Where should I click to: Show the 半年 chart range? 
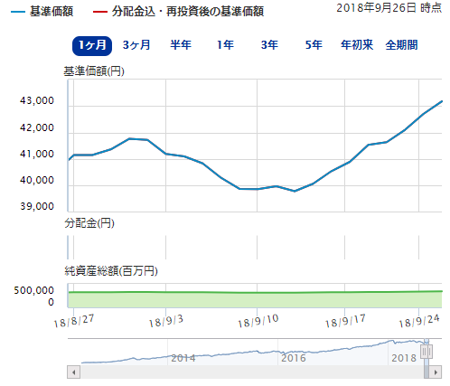tap(181, 45)
